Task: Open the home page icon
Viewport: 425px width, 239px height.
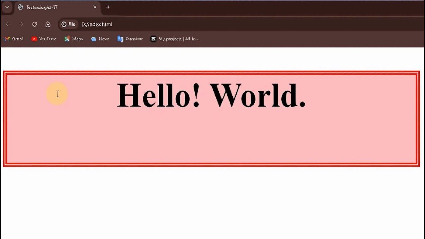Action: [48, 24]
